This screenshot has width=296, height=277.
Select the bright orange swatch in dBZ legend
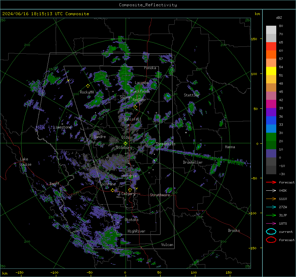point(271,54)
